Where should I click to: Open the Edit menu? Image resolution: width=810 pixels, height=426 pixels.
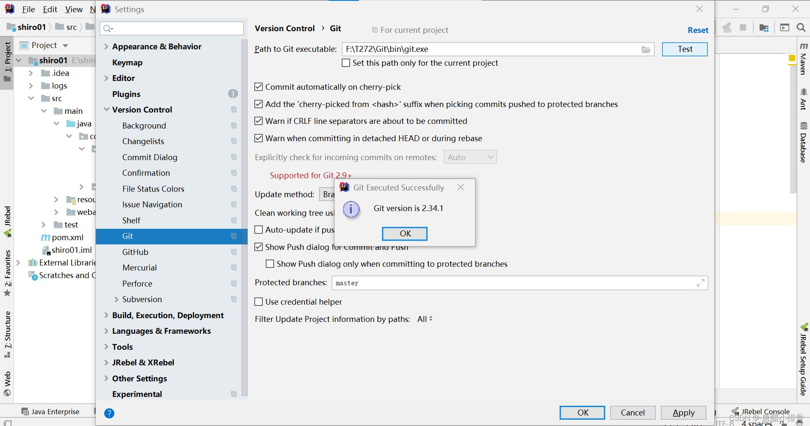tap(50, 9)
